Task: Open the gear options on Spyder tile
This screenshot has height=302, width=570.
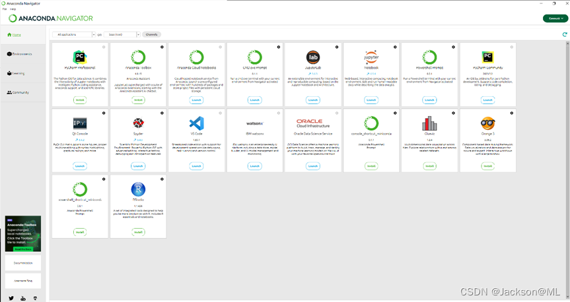Action: coord(162,113)
